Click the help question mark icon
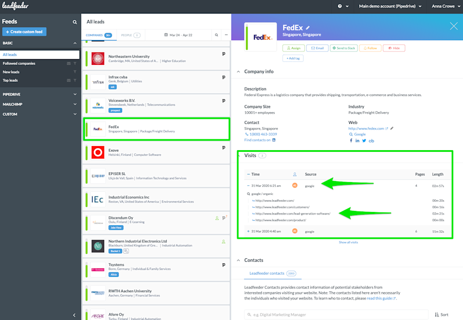463x320 pixels. (340, 6)
